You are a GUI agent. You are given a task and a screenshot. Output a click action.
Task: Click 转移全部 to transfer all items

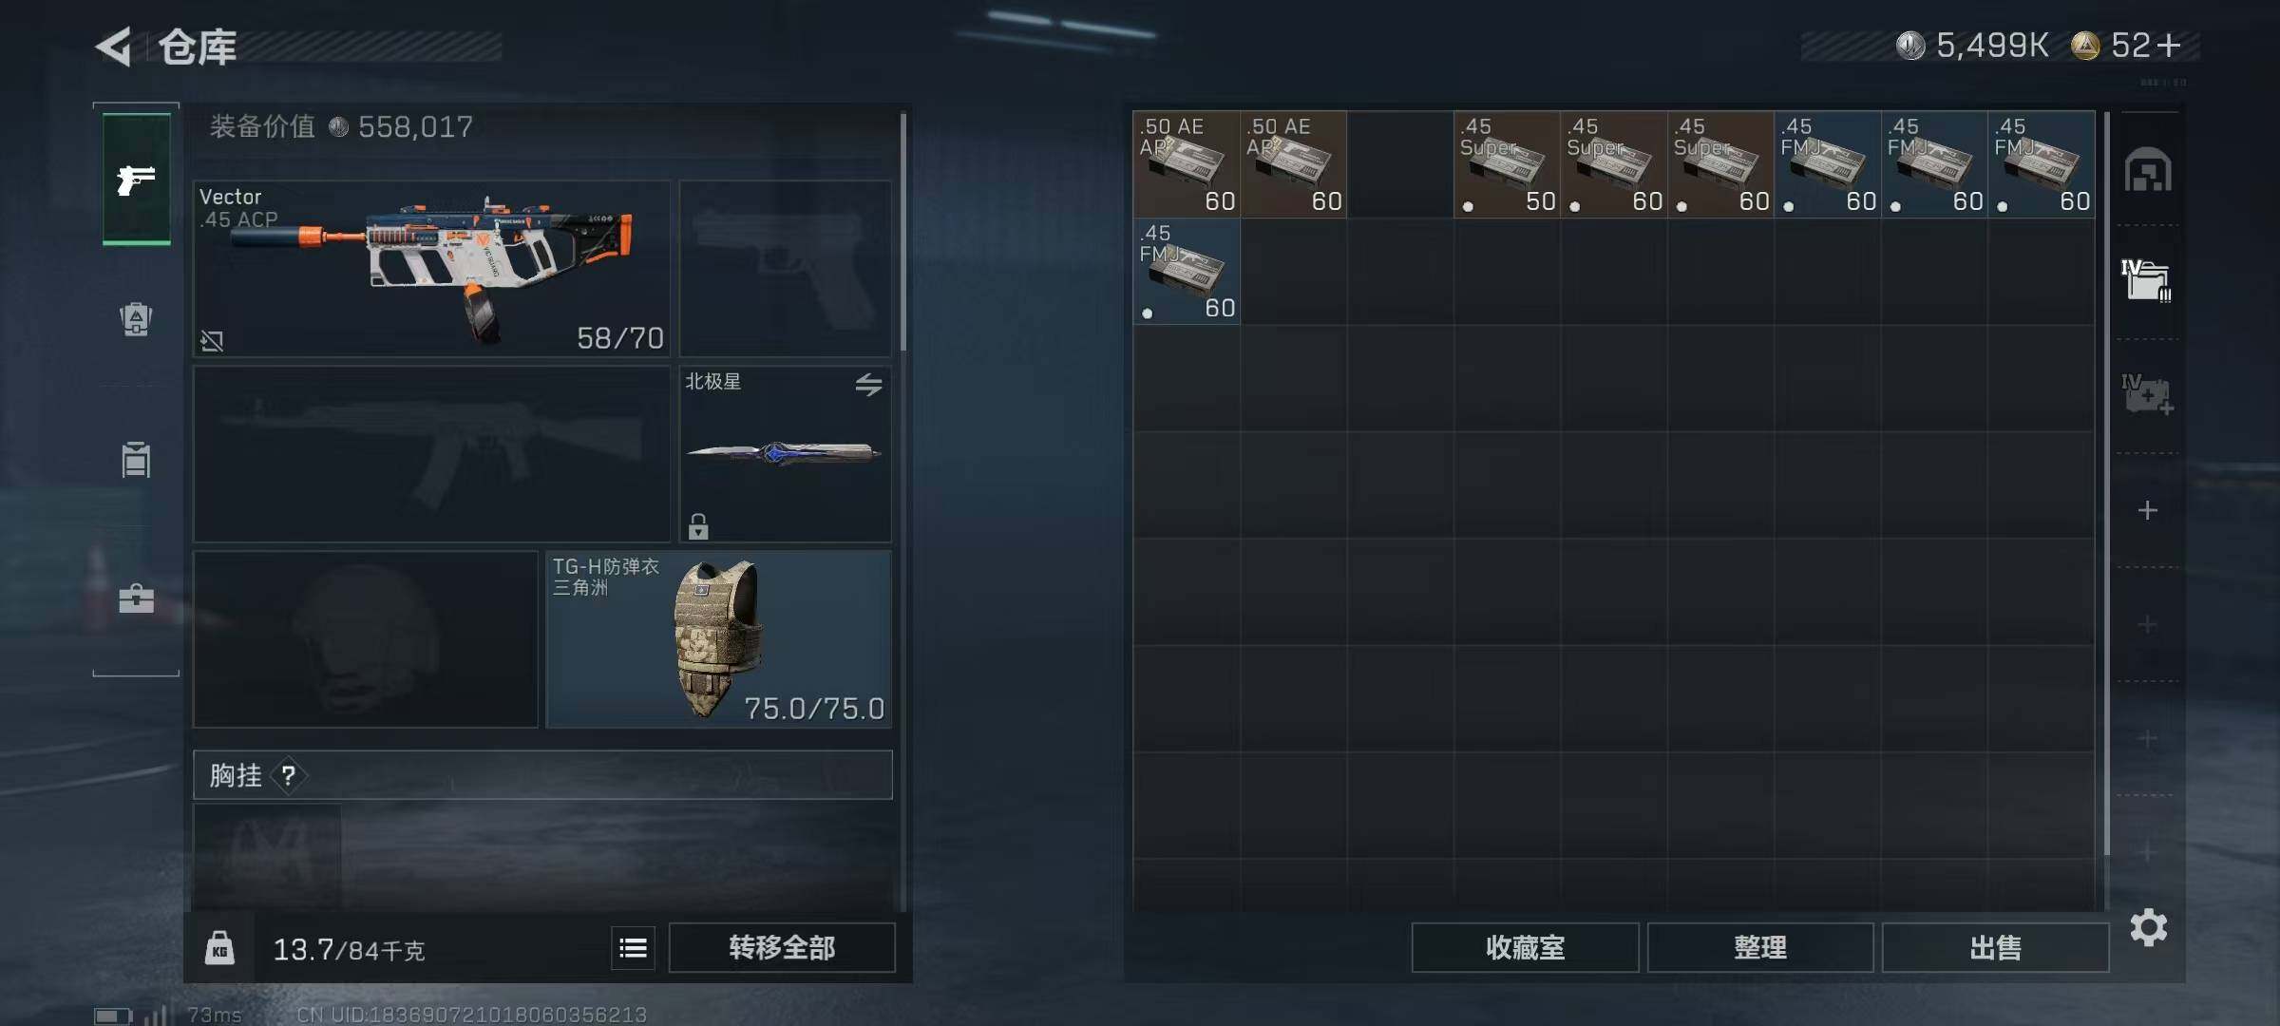pyautogui.click(x=782, y=947)
